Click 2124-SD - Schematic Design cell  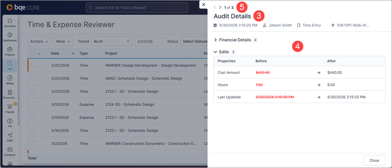point(130,104)
